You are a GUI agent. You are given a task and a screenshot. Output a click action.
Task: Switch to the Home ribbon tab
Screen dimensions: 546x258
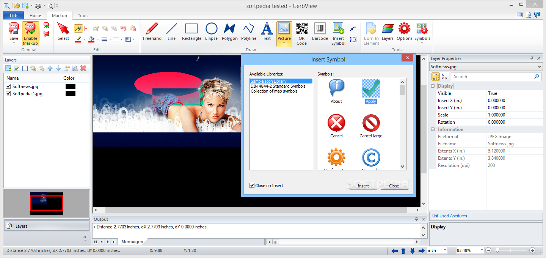(35, 16)
